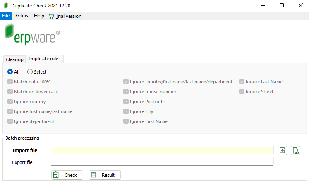Open the Extras menu
309x185 pixels.
pyautogui.click(x=22, y=16)
